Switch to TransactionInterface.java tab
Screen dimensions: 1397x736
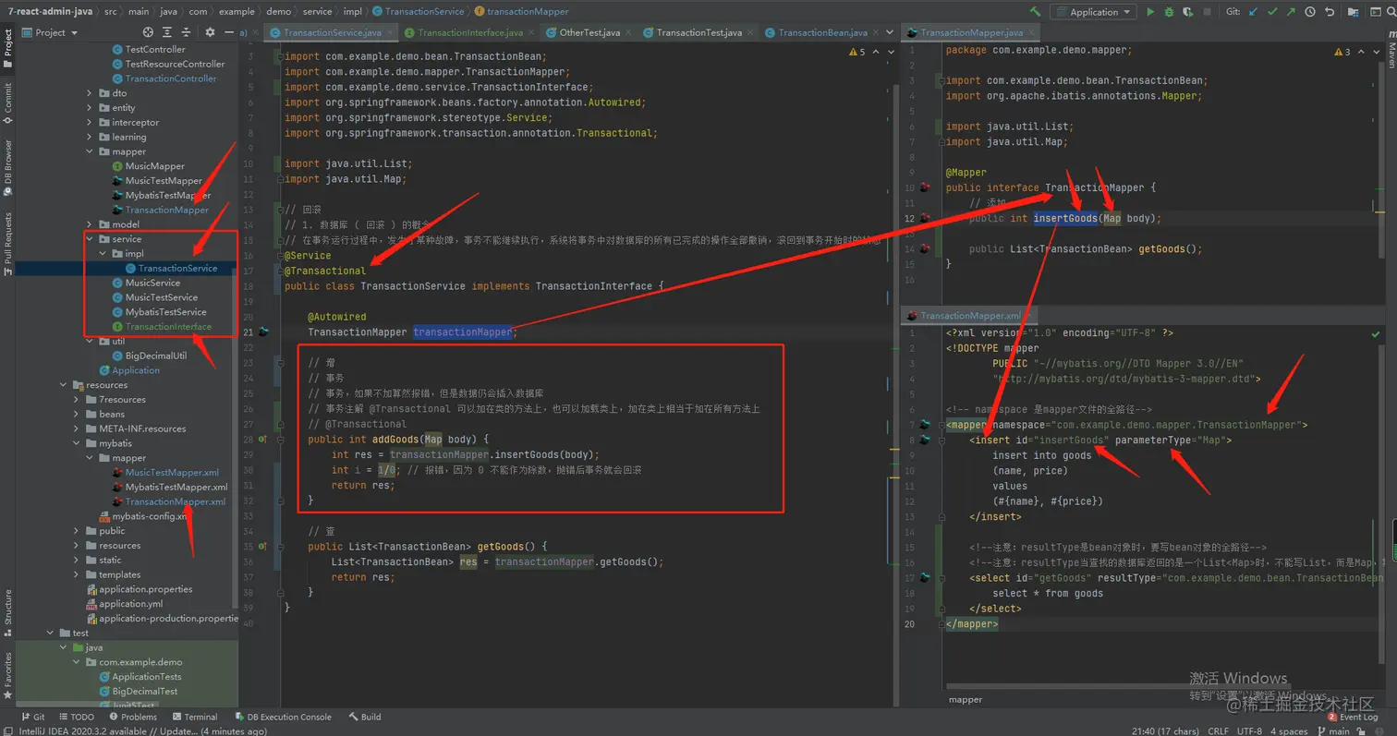pos(469,32)
